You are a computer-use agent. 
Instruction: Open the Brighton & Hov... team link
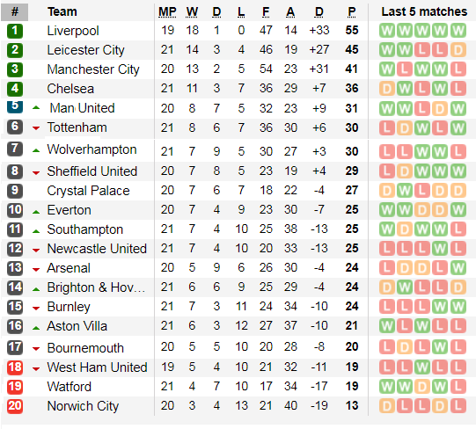(x=96, y=287)
